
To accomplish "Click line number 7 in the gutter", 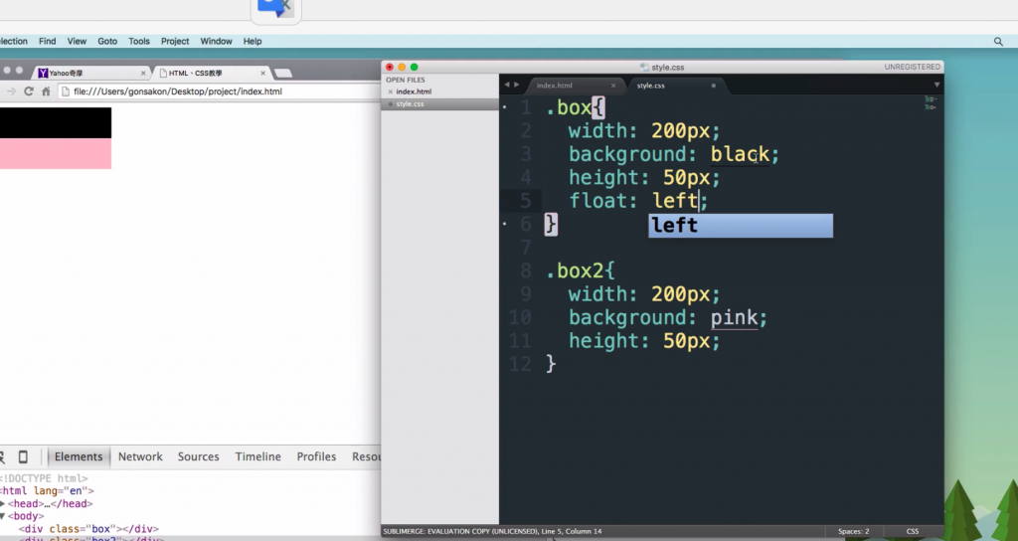I will click(525, 248).
